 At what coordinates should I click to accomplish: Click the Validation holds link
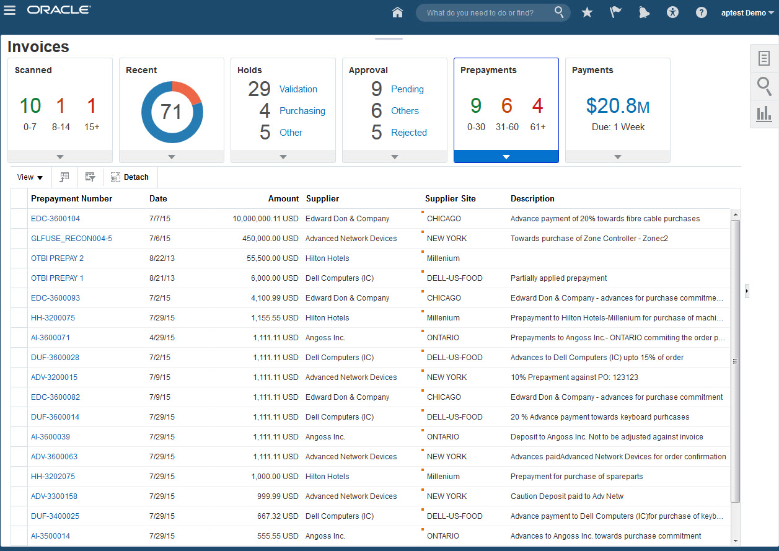(298, 89)
